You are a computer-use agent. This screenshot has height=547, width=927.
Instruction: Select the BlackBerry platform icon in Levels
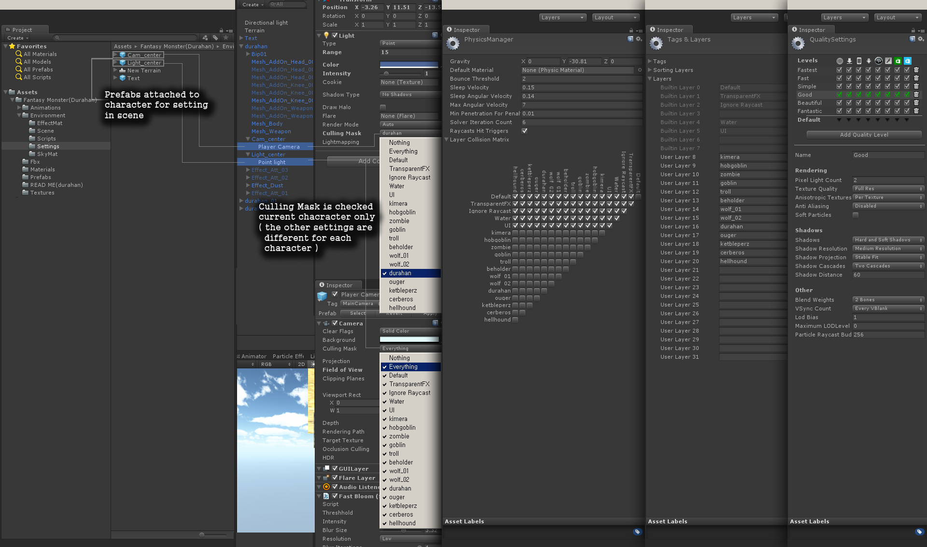[878, 61]
